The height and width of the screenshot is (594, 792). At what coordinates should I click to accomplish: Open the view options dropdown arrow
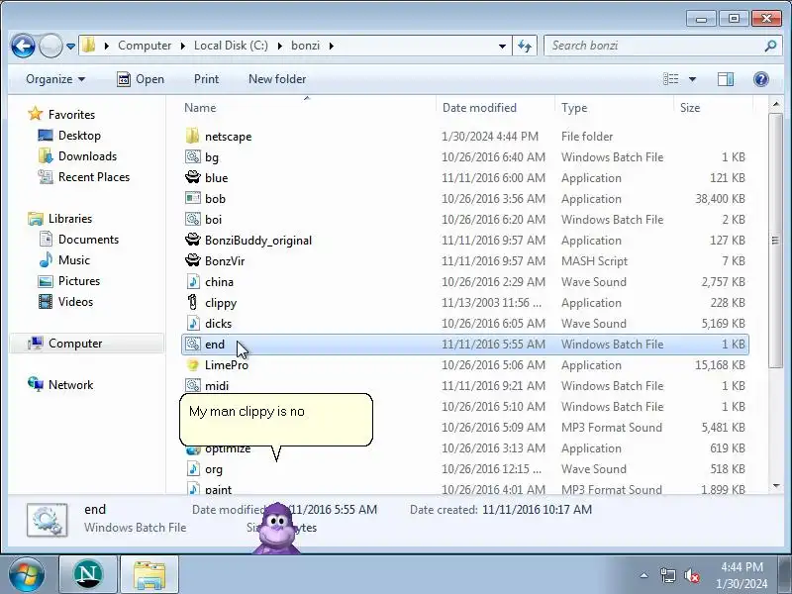692,79
